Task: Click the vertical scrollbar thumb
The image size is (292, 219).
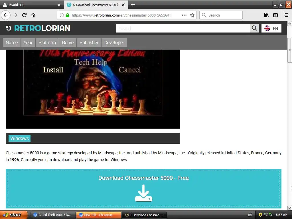Action: click(x=290, y=50)
